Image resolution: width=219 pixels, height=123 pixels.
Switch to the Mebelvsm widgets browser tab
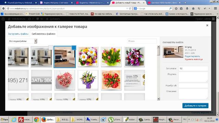tap(92, 2)
